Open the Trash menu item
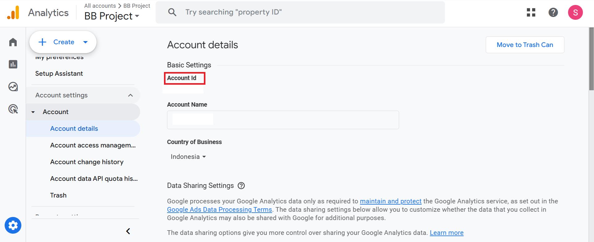 (58, 195)
